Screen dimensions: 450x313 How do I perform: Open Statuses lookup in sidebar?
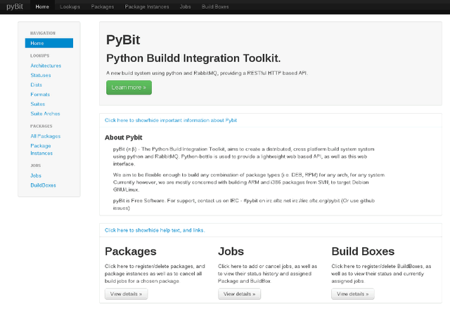click(x=41, y=75)
